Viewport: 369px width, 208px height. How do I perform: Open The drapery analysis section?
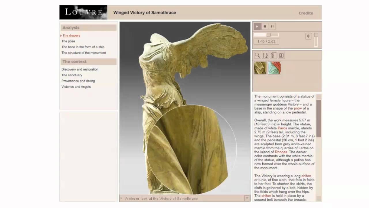point(71,36)
